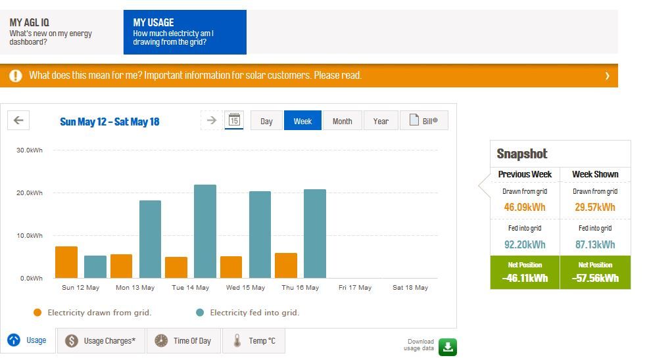The height and width of the screenshot is (364, 649).
Task: Click the back arrow for previous week
Action: click(x=18, y=120)
